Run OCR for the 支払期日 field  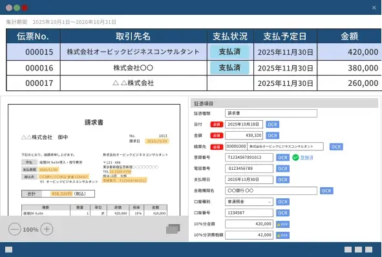pos(282,180)
